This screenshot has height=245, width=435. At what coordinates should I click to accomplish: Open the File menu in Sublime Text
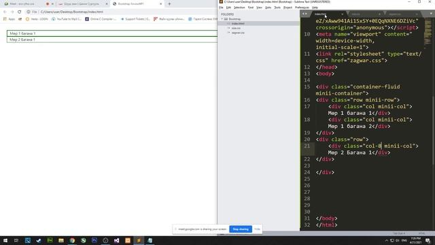point(221,7)
